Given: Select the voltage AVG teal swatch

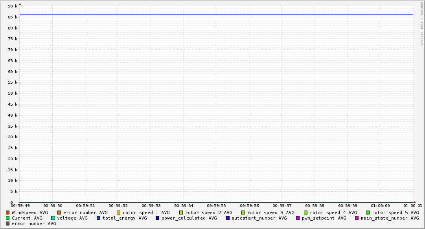Looking at the screenshot, I should (53, 218).
